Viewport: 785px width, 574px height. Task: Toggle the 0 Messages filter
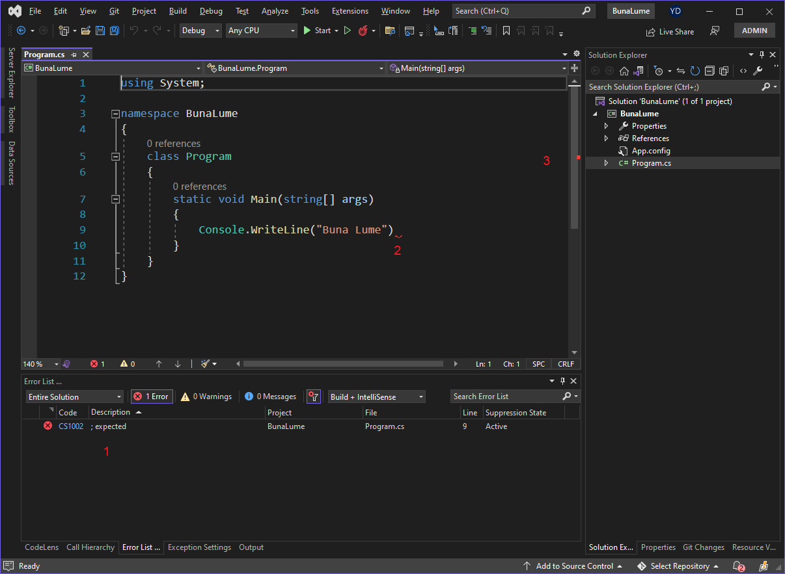270,397
